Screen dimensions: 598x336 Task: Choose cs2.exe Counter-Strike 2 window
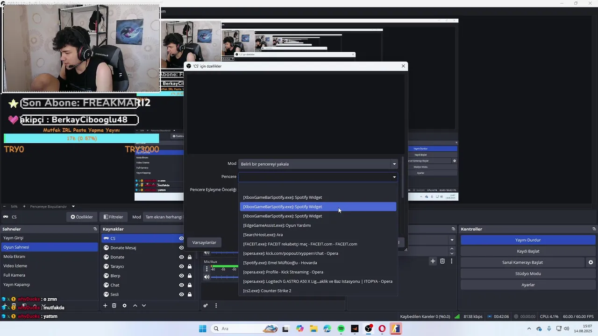pyautogui.click(x=318, y=291)
